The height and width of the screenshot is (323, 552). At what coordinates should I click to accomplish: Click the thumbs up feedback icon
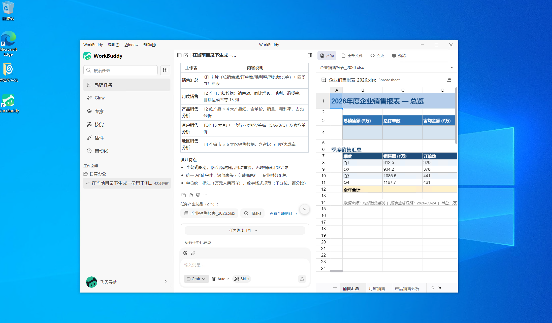point(191,195)
